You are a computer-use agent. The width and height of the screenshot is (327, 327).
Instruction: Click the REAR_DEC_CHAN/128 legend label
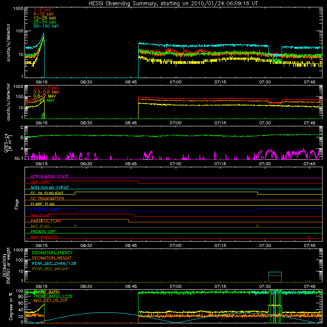point(54,263)
